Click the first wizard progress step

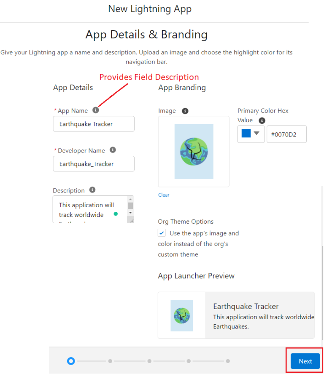[x=71, y=361]
